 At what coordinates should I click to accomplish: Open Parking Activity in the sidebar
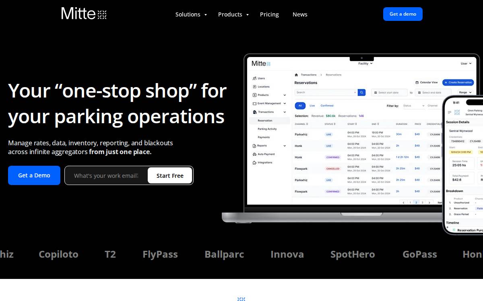[x=267, y=129]
